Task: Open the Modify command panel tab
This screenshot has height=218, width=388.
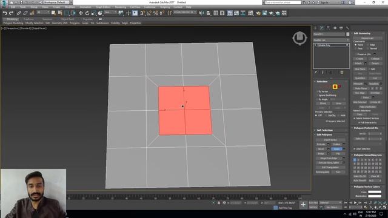Action: (322, 28)
